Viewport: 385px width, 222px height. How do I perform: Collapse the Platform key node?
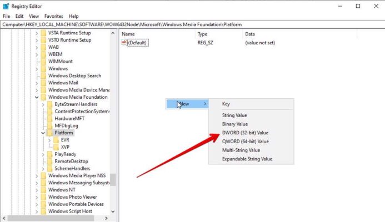pyautogui.click(x=43, y=133)
